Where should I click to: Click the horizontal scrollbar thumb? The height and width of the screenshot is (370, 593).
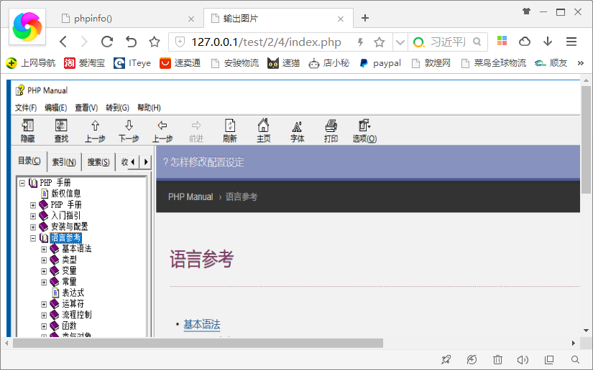pyautogui.click(x=198, y=343)
